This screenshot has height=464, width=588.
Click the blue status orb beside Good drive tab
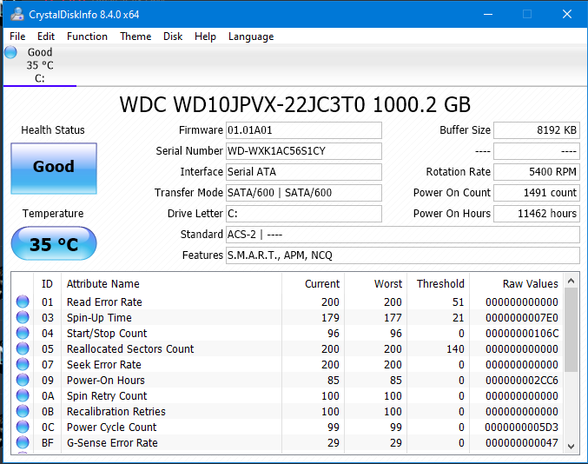click(10, 52)
